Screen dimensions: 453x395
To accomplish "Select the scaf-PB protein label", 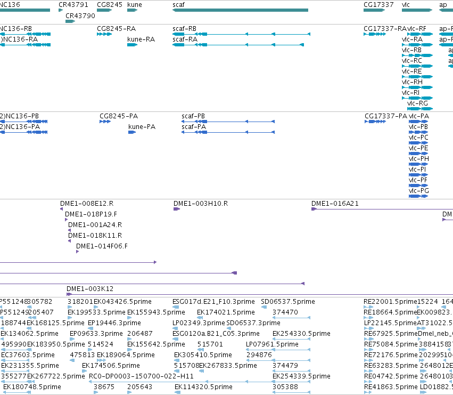I will (193, 116).
